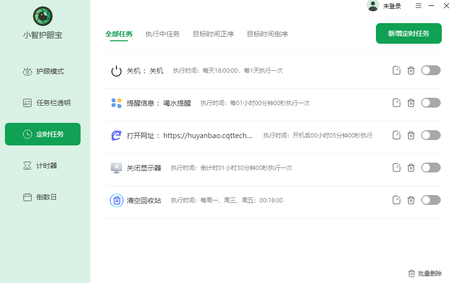Click the monitor icon on 关闭显示器 task

[116, 168]
